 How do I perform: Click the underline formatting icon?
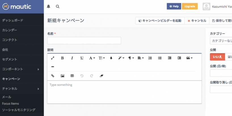[82, 58]
